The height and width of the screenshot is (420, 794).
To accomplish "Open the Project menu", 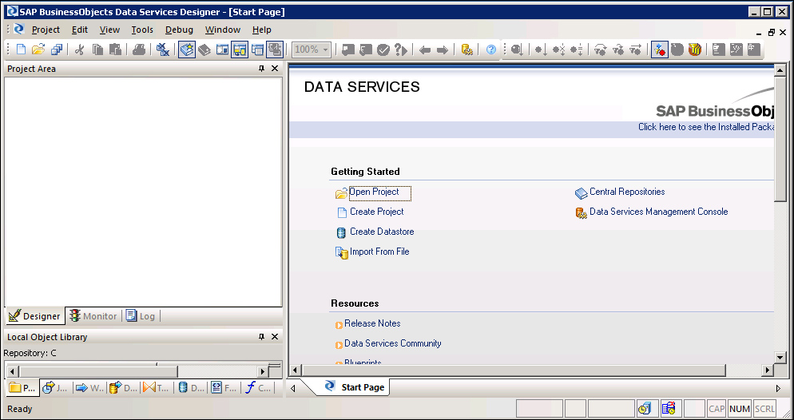I will pyautogui.click(x=46, y=30).
